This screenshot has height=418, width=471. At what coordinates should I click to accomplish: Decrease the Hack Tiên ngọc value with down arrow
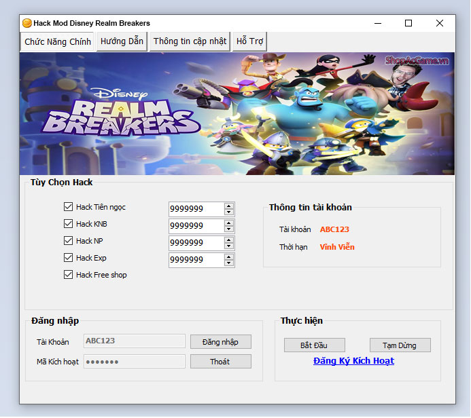tap(229, 212)
